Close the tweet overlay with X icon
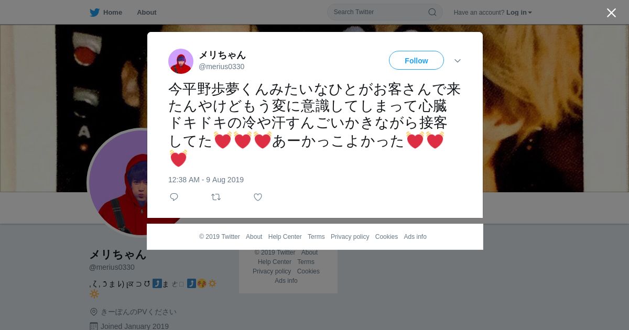 point(611,13)
